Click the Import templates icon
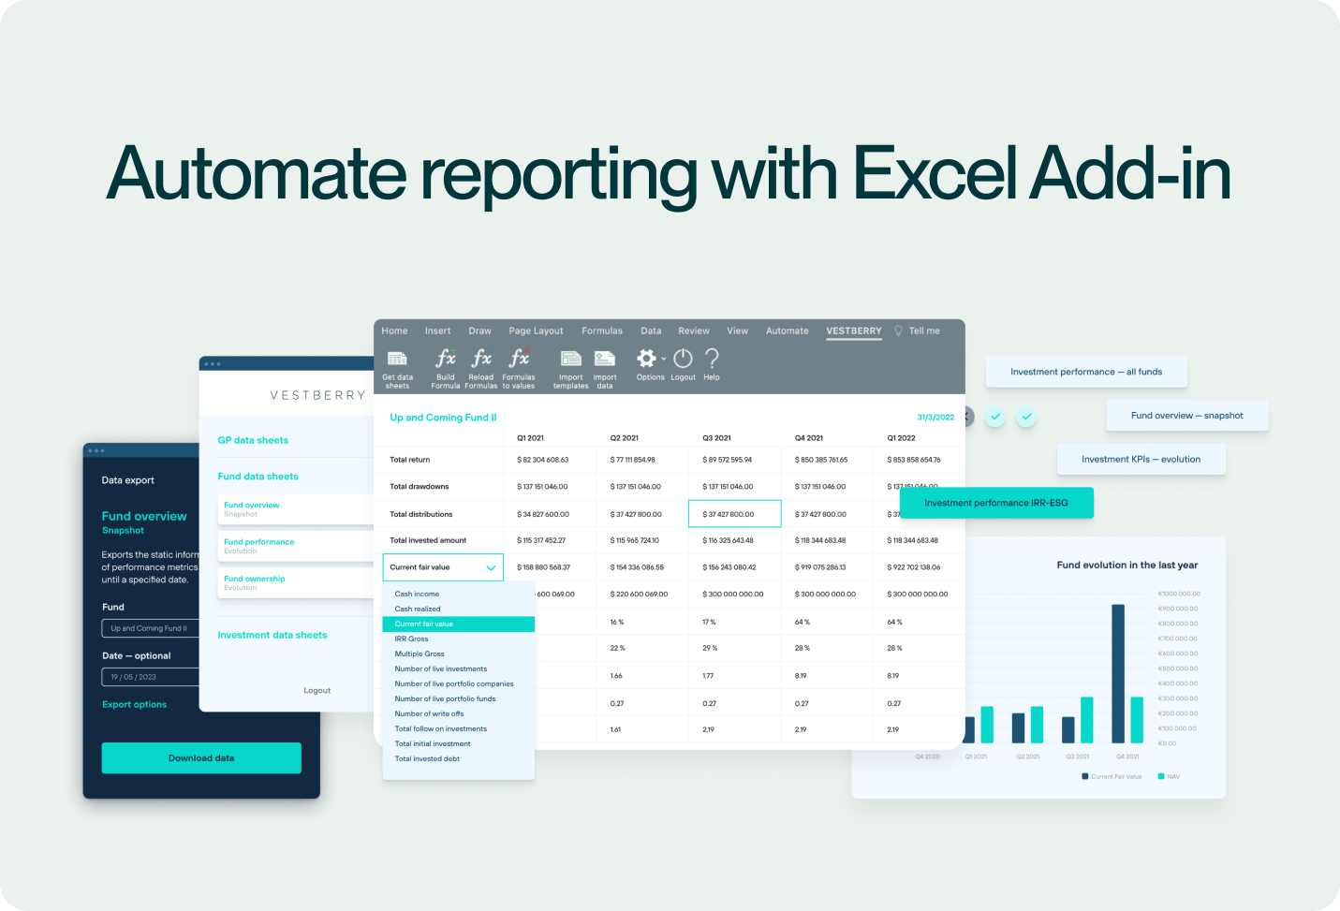 coord(571,359)
